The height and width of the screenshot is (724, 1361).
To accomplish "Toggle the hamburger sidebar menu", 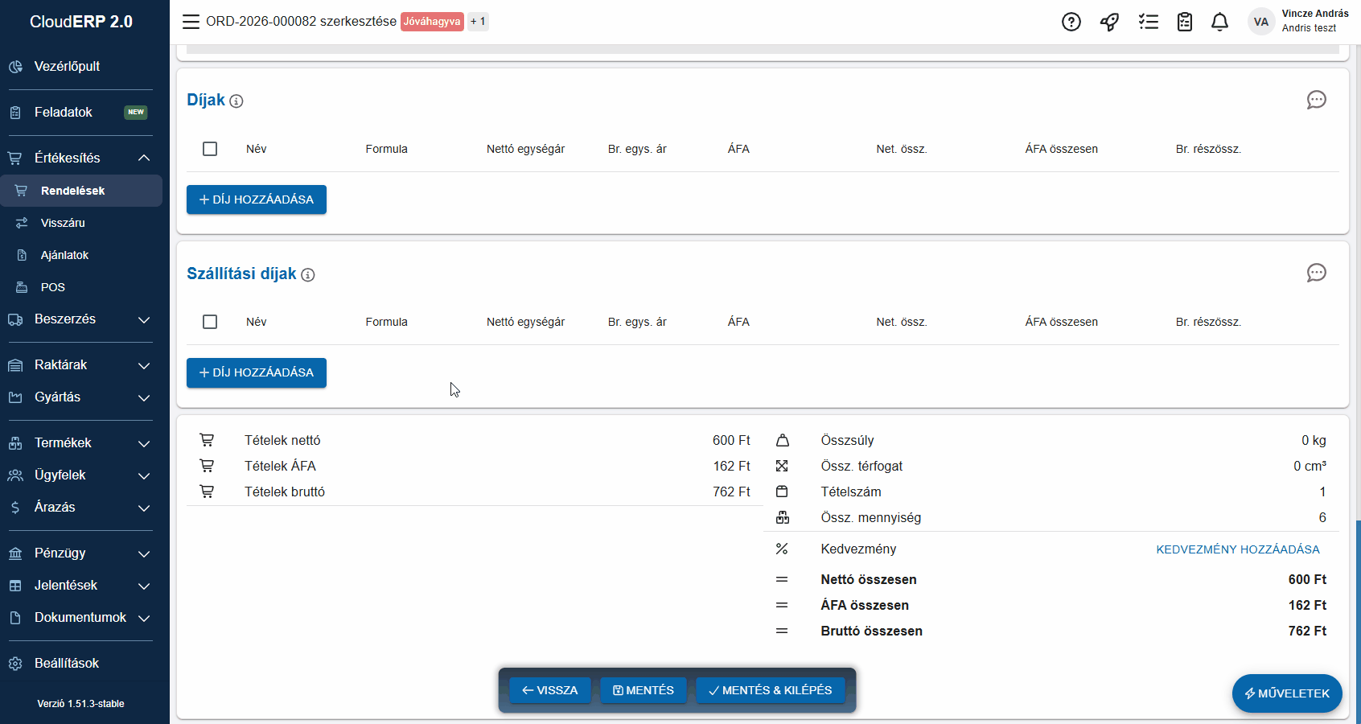I will click(191, 22).
